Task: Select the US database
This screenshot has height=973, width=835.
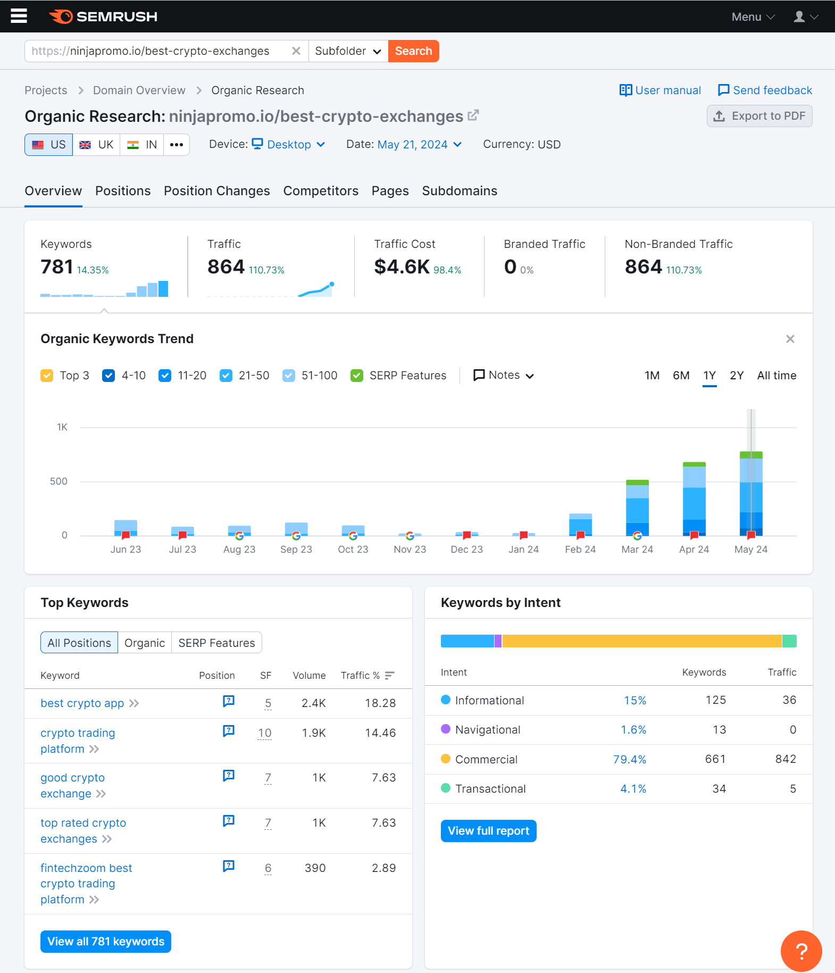Action: 49,145
